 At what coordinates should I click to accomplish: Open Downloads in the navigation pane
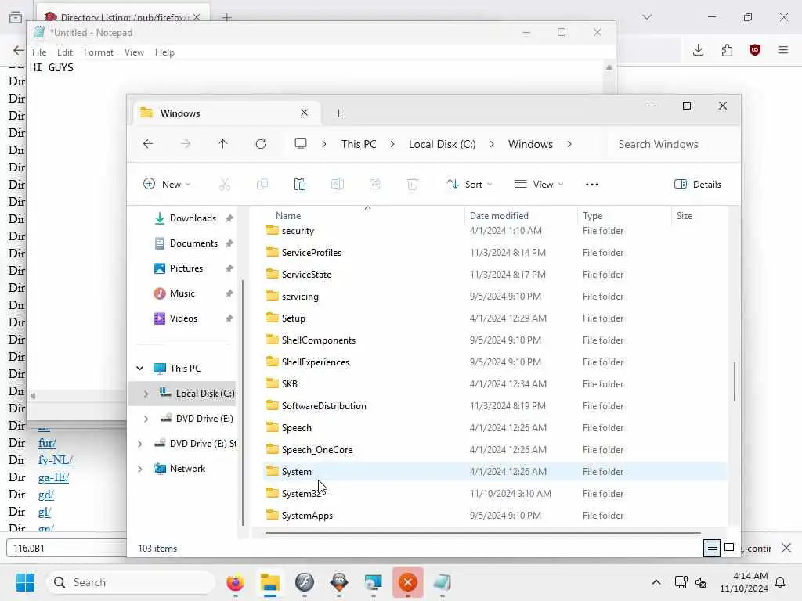click(x=193, y=218)
